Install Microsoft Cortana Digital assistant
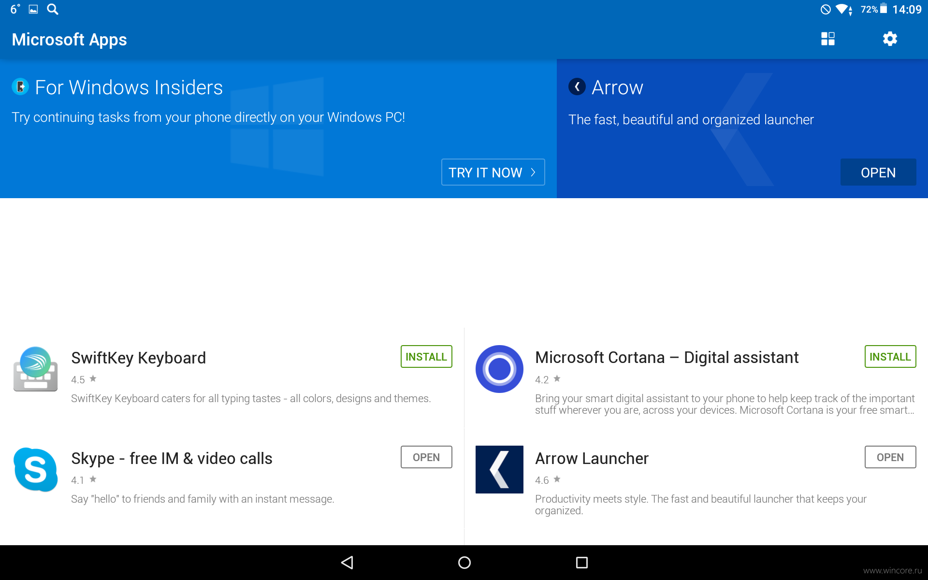Screen dimensions: 928x580 click(x=890, y=357)
